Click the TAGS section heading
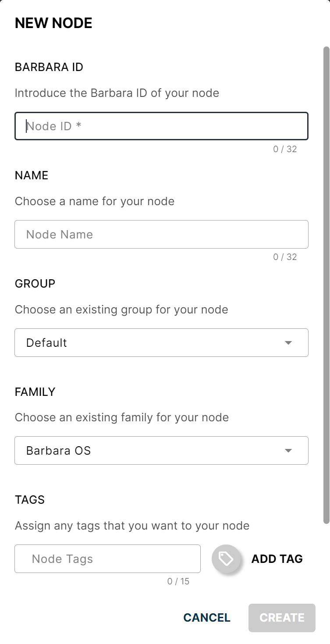 point(29,499)
